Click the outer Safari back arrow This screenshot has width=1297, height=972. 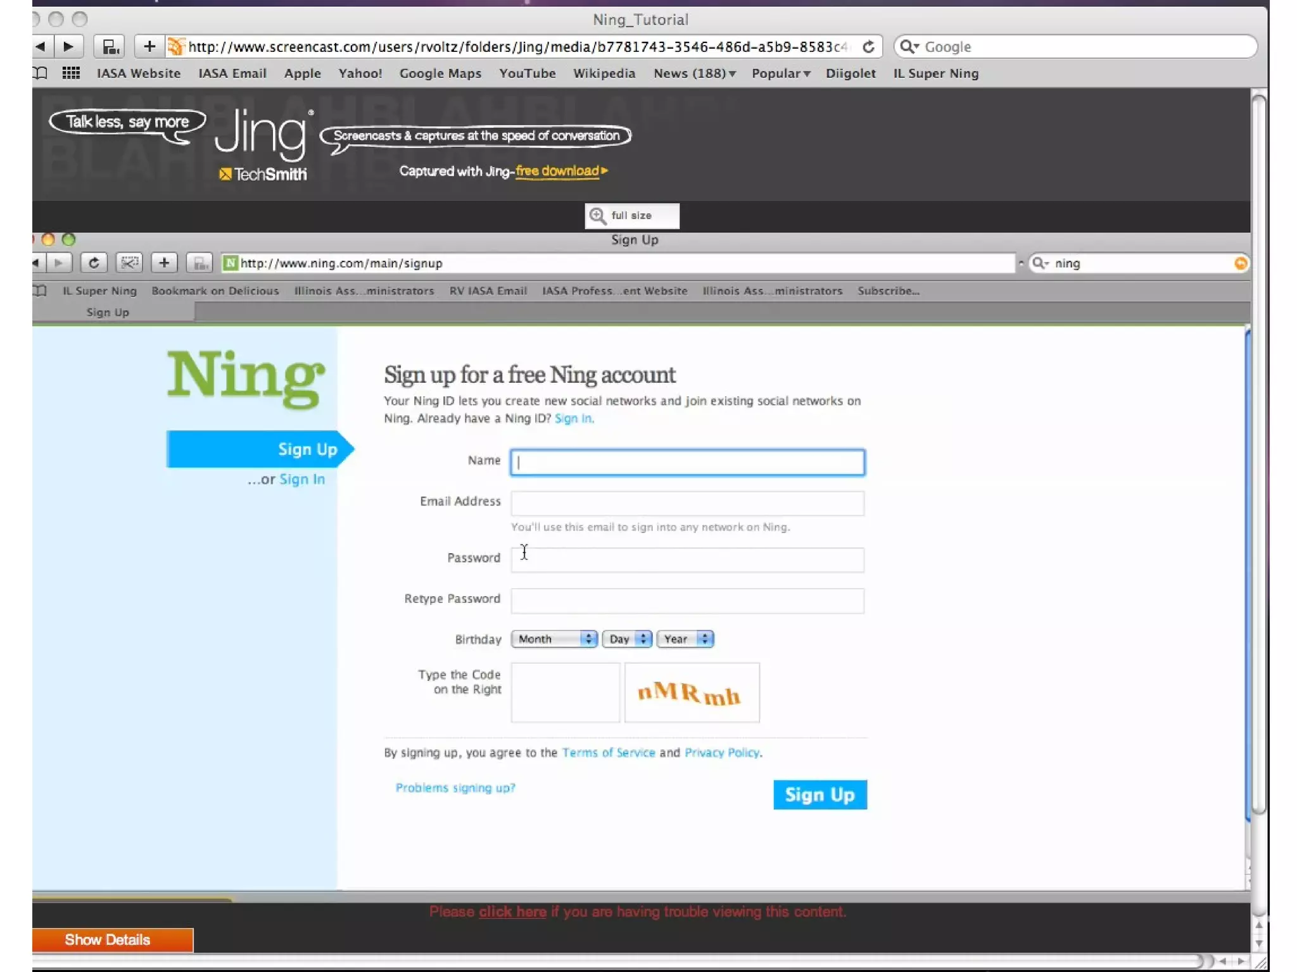click(41, 46)
